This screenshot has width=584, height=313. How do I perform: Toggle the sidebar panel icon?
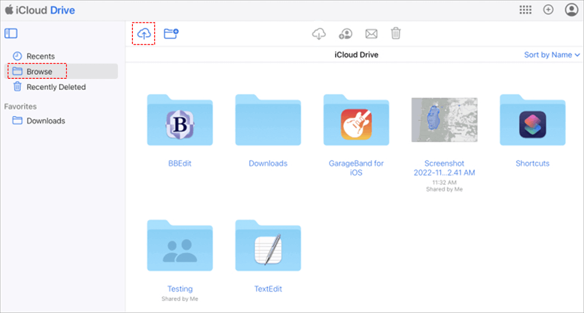point(11,34)
